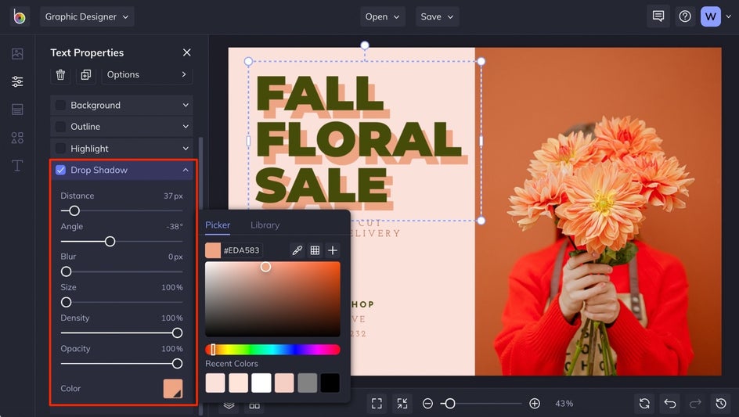
Task: Click the undo arrow icon
Action: click(x=670, y=404)
